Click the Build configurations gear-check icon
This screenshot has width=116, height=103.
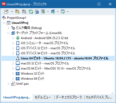point(43,12)
